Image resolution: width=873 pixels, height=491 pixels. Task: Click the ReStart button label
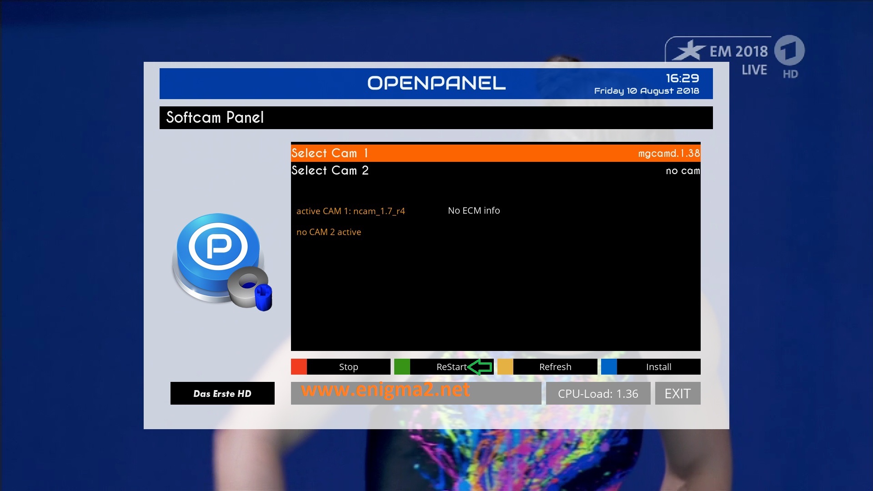click(x=451, y=367)
